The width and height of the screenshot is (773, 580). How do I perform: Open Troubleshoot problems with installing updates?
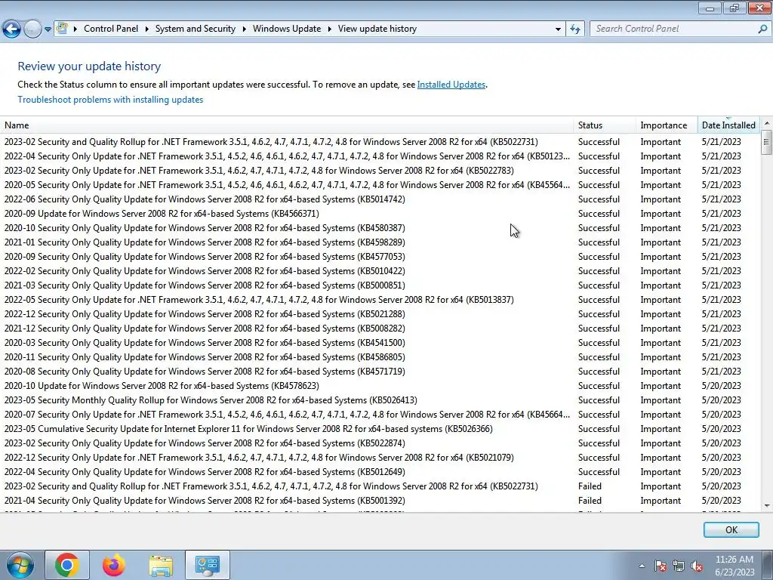pos(110,100)
